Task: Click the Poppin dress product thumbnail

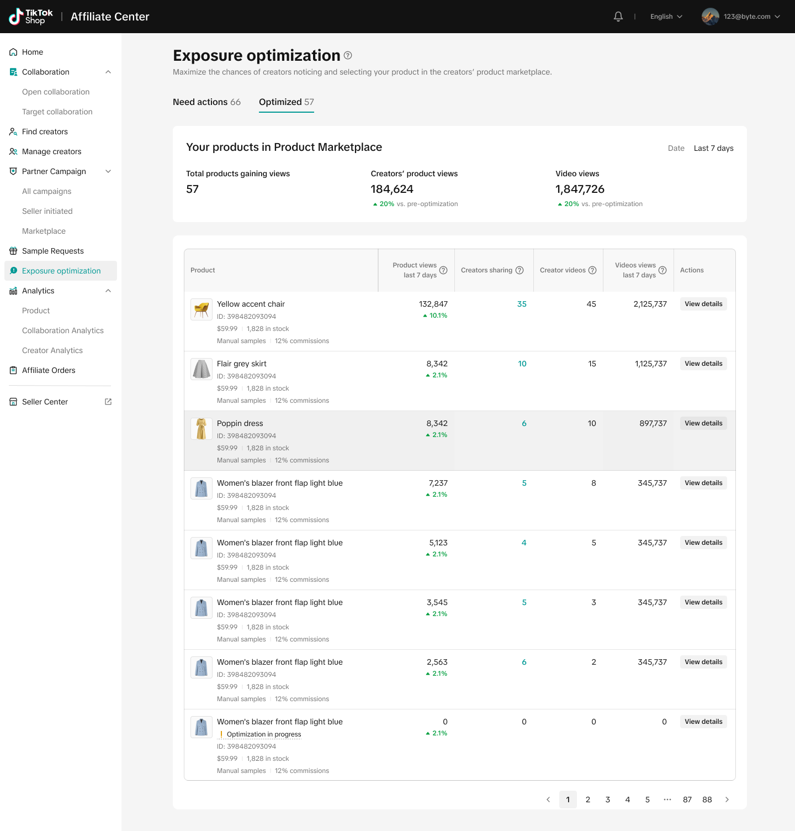Action: [202, 429]
